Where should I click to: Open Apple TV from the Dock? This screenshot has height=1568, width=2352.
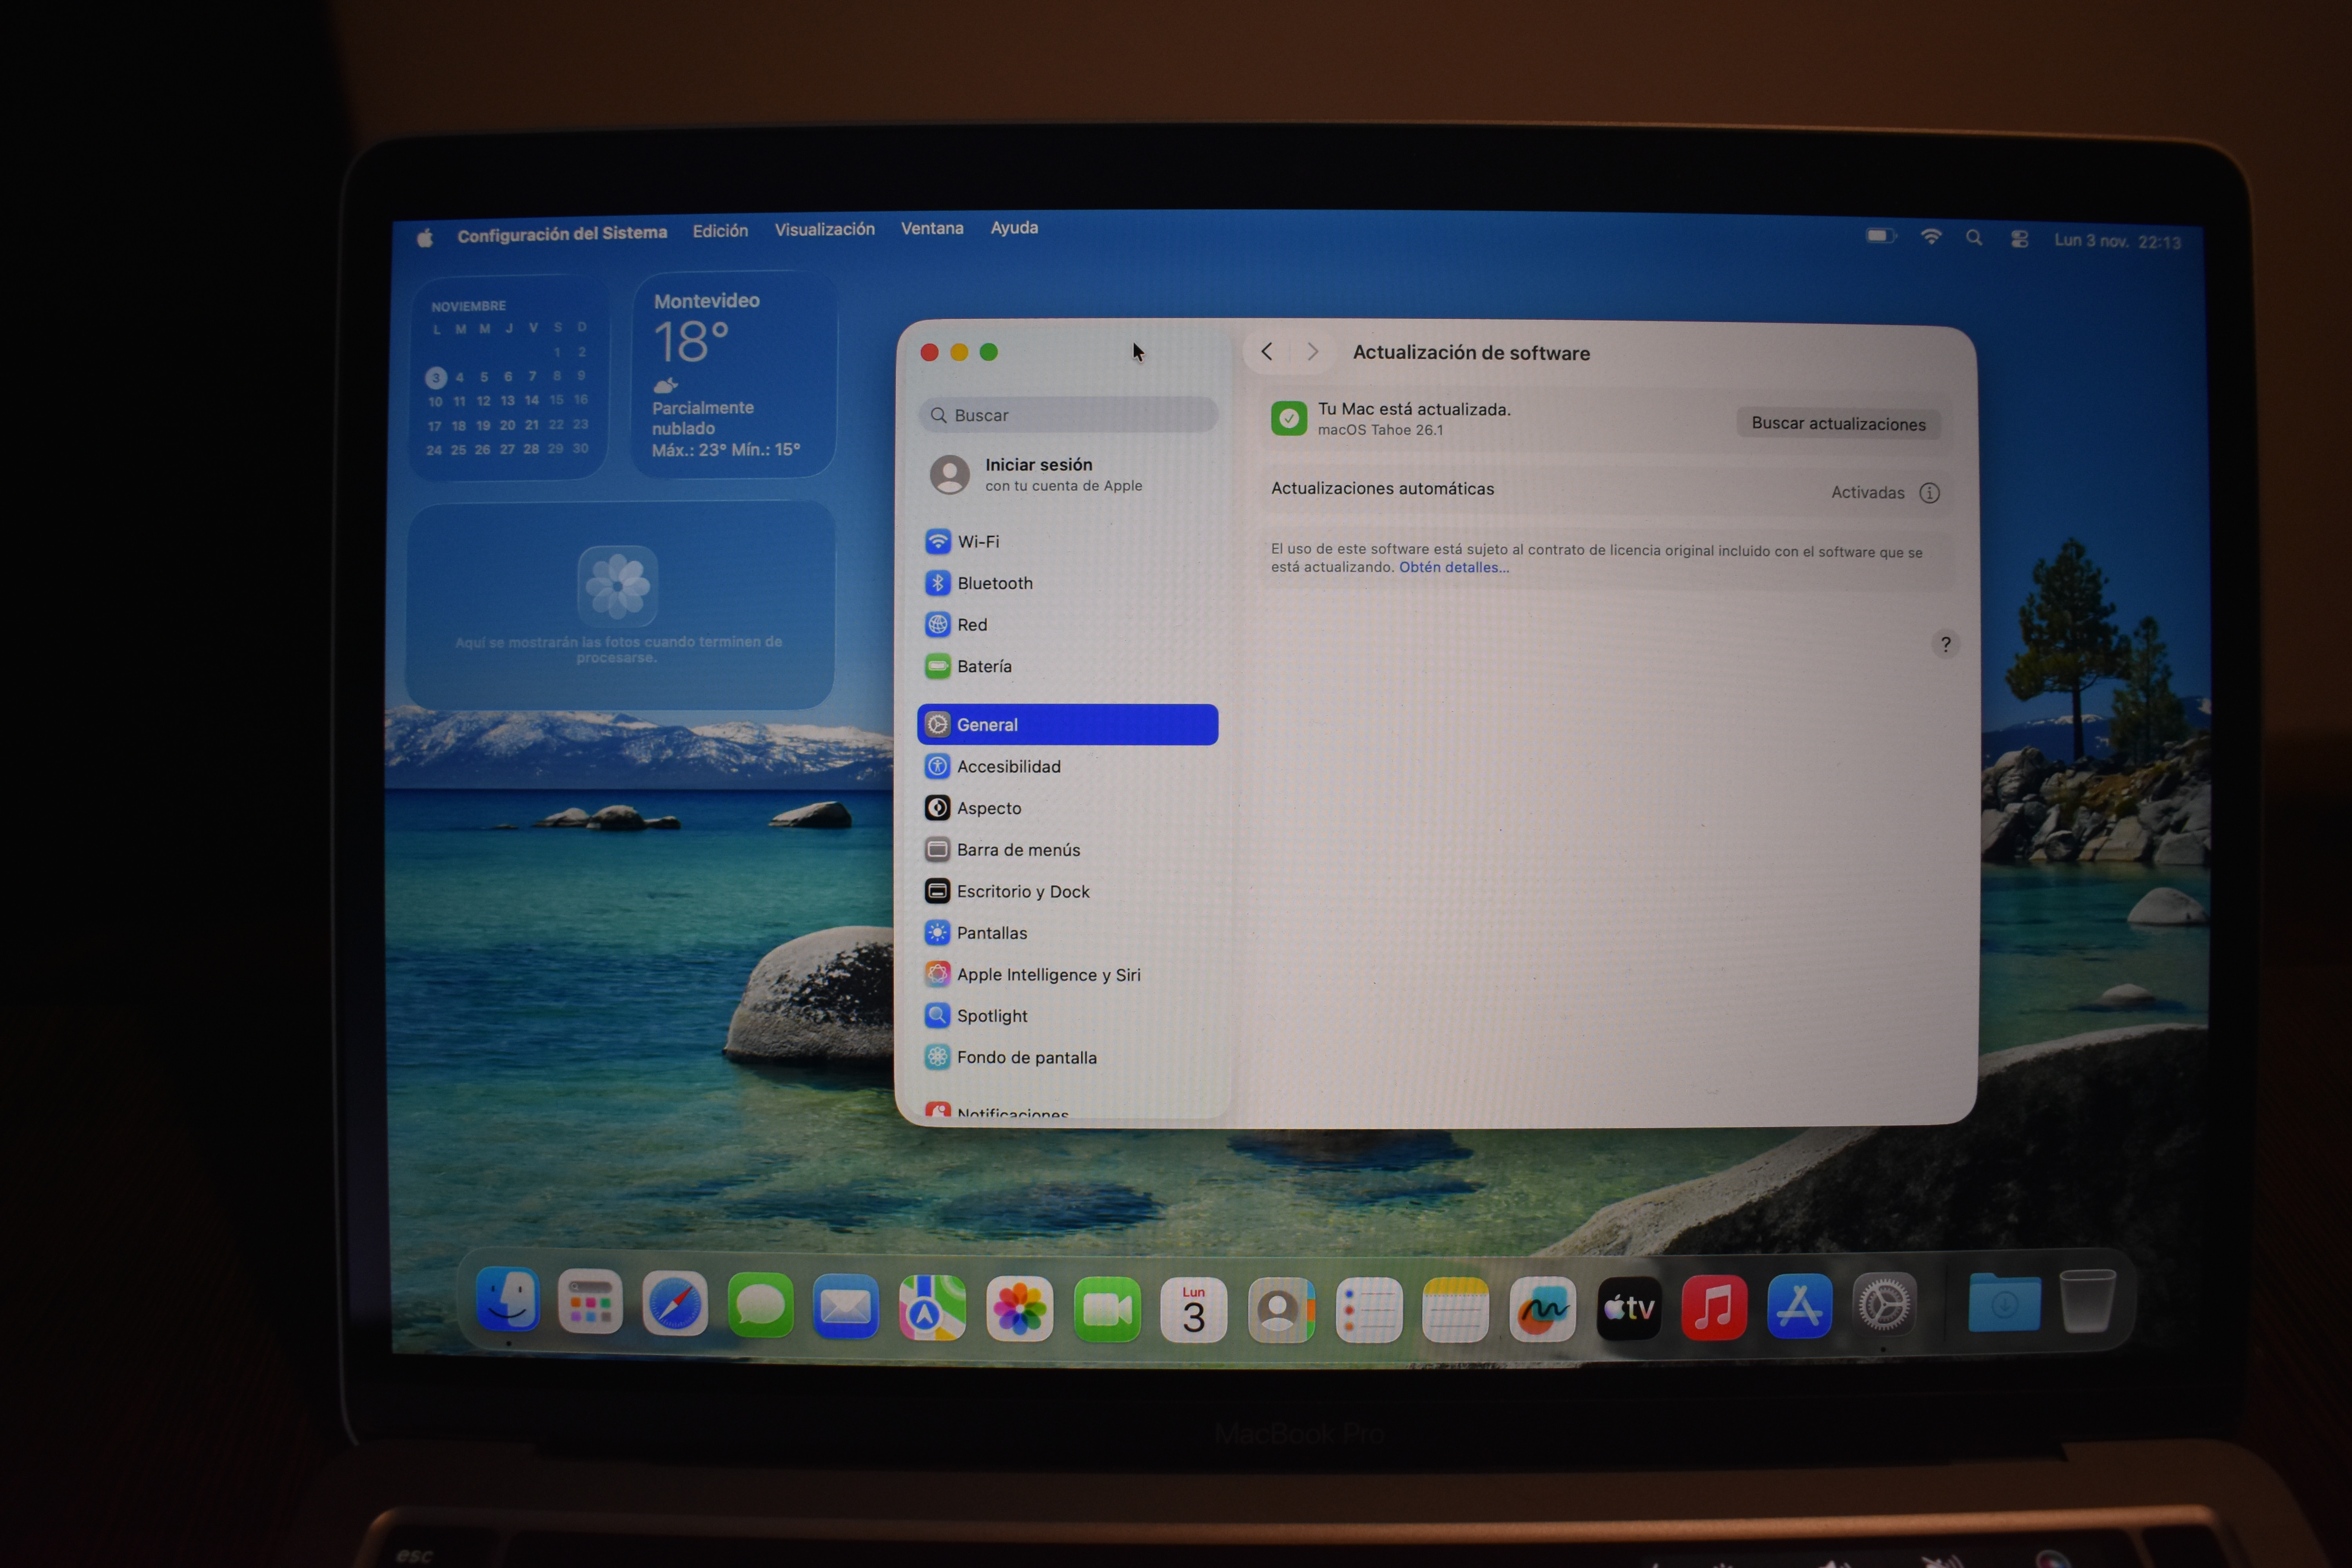click(1629, 1308)
